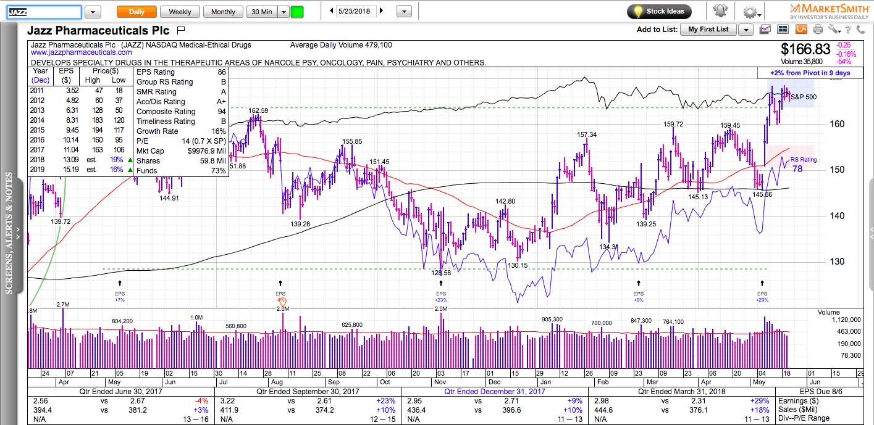Viewport: 874px width, 425px height.
Task: Click the 157.34 price high label
Action: pyautogui.click(x=587, y=134)
